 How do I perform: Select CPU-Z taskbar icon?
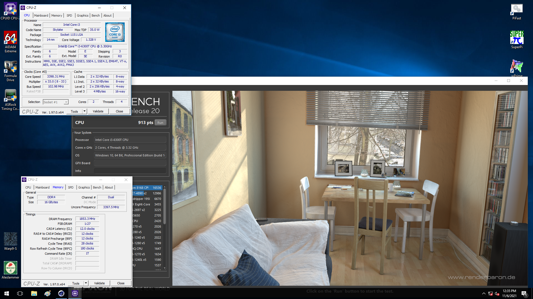pyautogui.click(x=75, y=293)
